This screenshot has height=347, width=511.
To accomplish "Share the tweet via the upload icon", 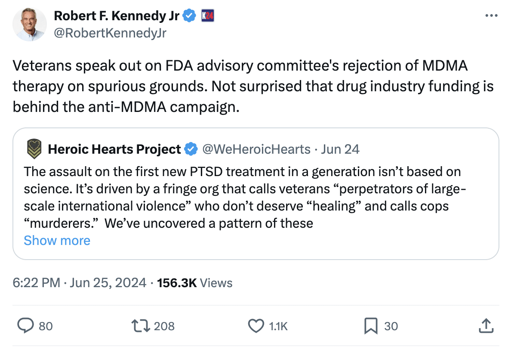I will pyautogui.click(x=485, y=326).
